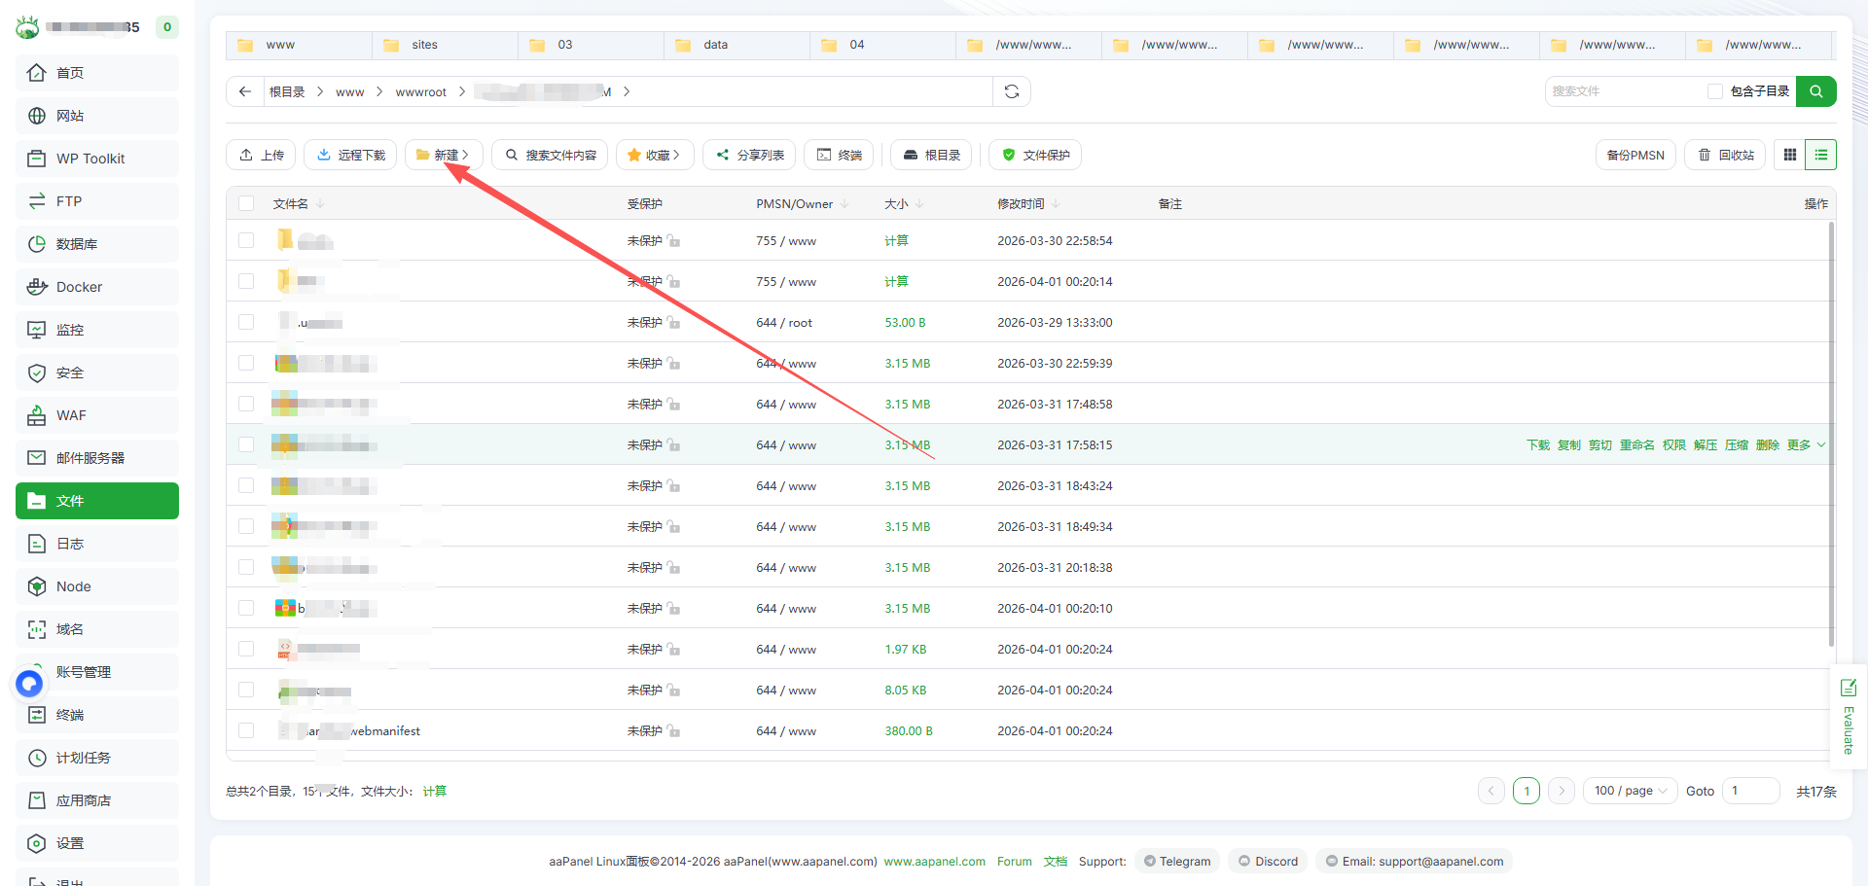Click the green search magnifier button

[1815, 91]
